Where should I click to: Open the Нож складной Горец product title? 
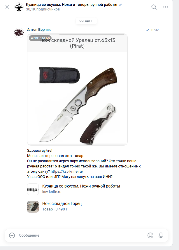click(x=62, y=203)
